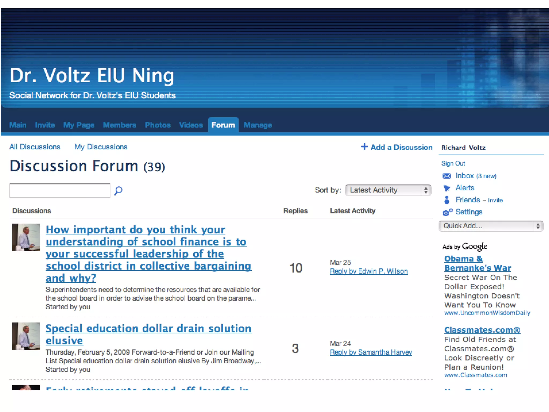Screen dimensions: 549x412
Task: Click the school finance discussion author thumbnail
Action: pyautogui.click(x=26, y=237)
